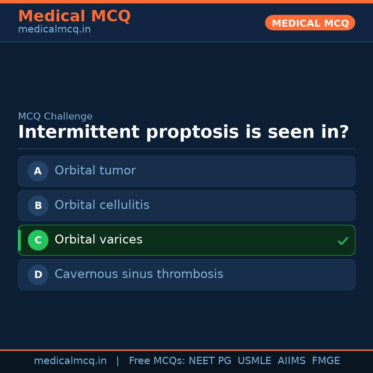Click the MCQ Challenge label
The width and height of the screenshot is (373, 373).
click(55, 117)
